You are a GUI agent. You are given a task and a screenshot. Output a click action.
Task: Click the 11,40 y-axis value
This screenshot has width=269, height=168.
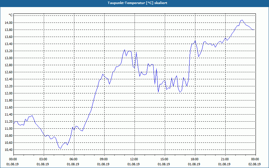coord(9,115)
